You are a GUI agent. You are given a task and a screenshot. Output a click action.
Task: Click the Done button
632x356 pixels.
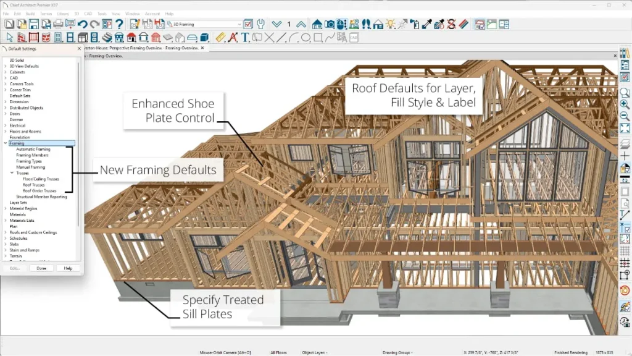coord(41,268)
